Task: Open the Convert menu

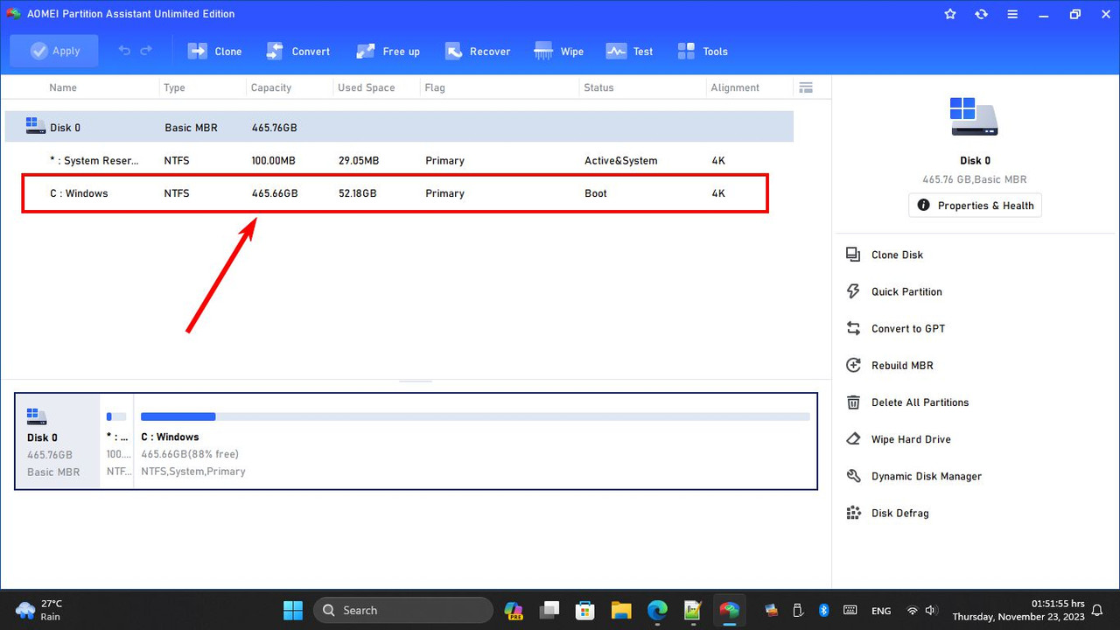Action: pyautogui.click(x=298, y=51)
